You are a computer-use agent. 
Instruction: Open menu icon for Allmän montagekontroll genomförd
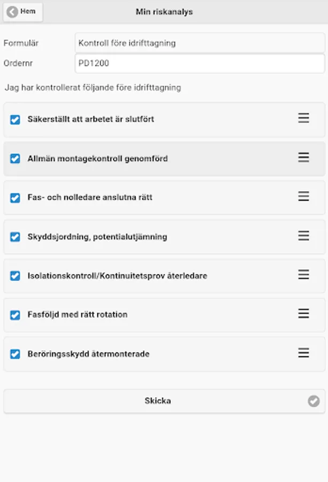coord(303,157)
